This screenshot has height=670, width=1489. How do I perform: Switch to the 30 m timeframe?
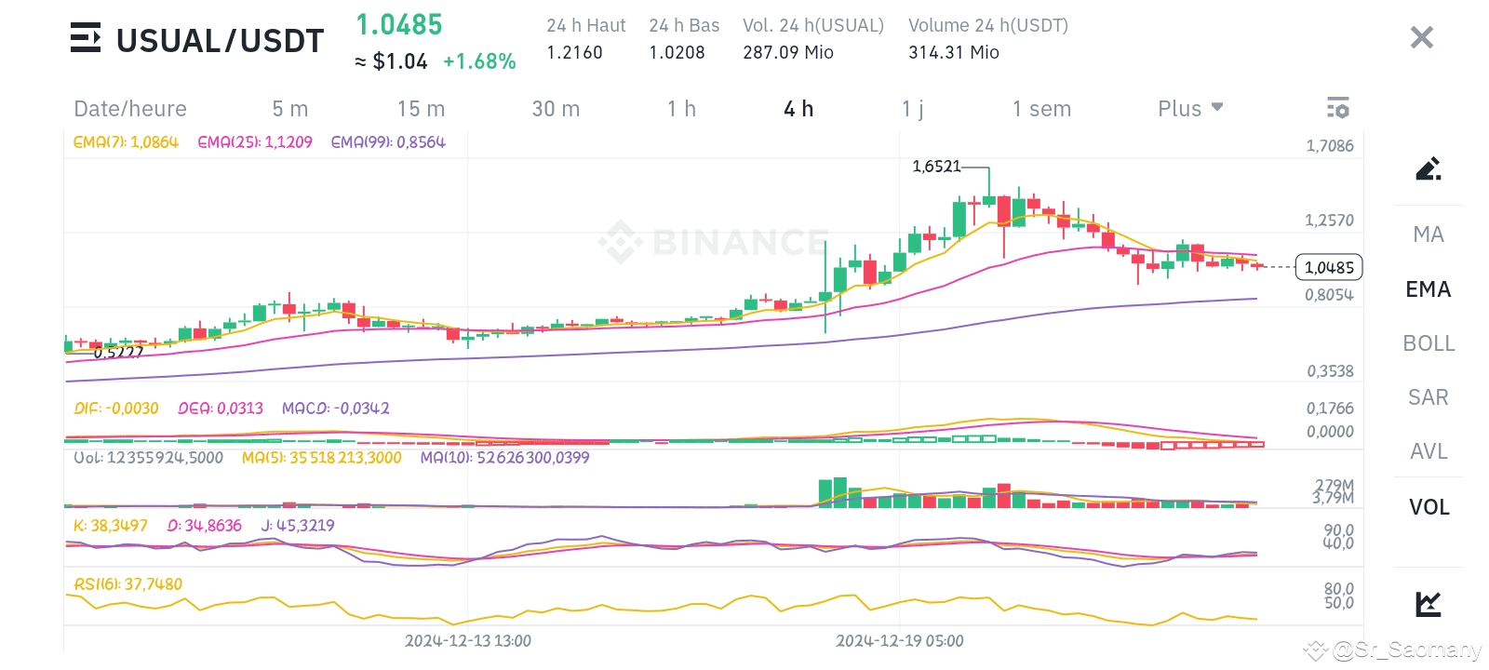point(556,109)
